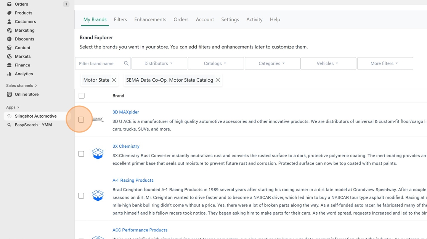Click the 3X Chemistry box logo
Image resolution: width=427 pixels, height=239 pixels.
point(98,154)
